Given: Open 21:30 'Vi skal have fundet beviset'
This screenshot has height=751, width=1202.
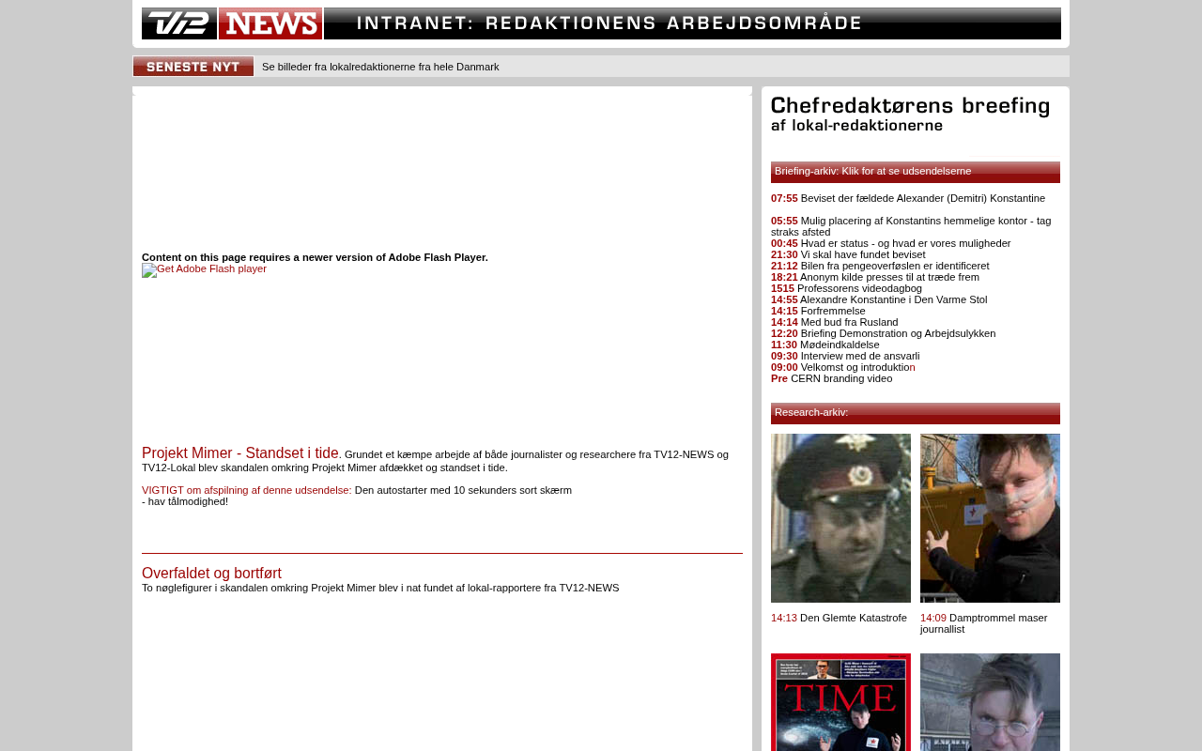Looking at the screenshot, I should click(x=848, y=254).
